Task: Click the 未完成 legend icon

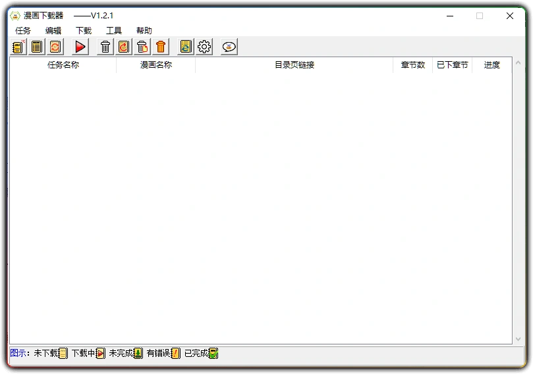Action: coord(138,354)
